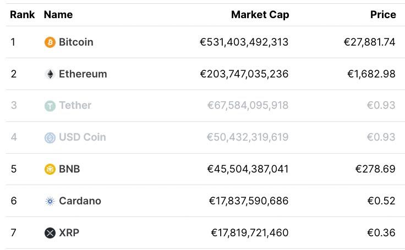Open the XRP name link
Screen dimensions: 405x250
coord(69,233)
